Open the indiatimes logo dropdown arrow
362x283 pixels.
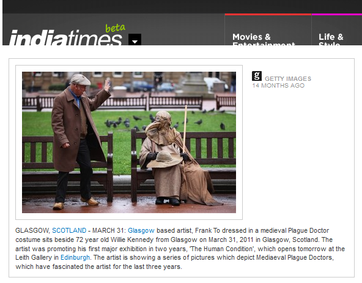click(x=135, y=40)
